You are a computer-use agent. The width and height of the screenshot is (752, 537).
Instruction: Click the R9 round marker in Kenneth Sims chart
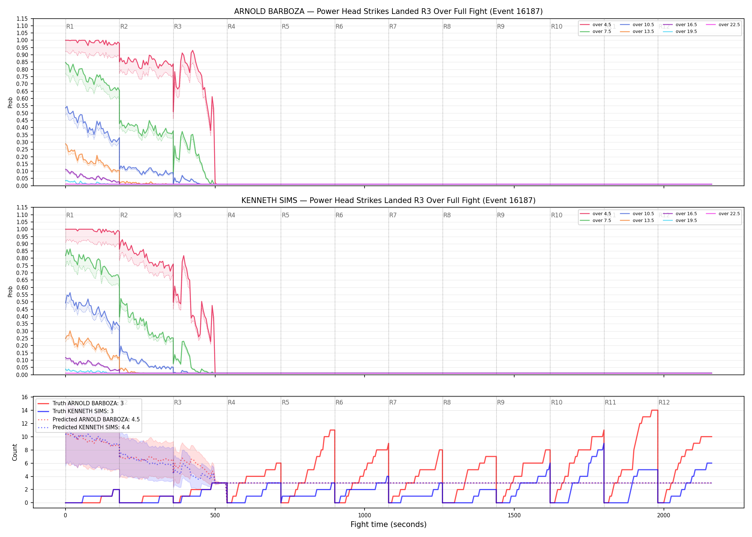[x=501, y=215]
